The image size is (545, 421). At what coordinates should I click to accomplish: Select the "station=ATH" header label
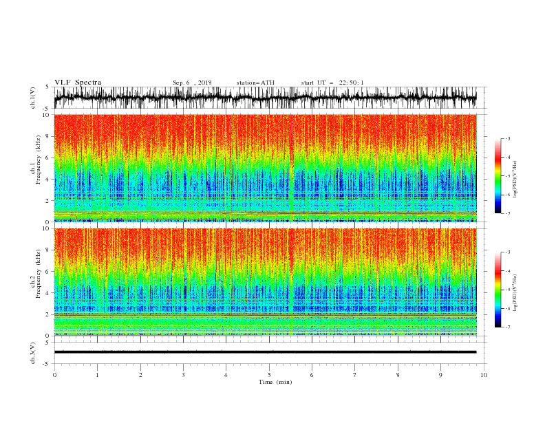point(255,83)
